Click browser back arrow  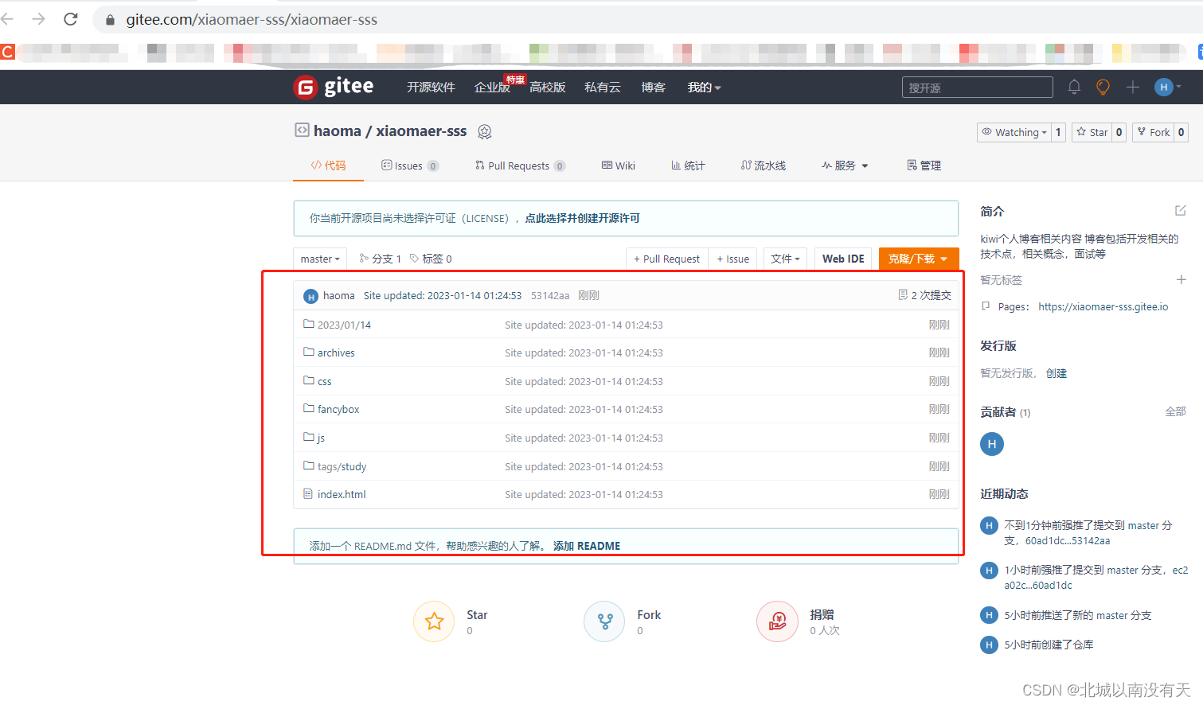pyautogui.click(x=8, y=19)
